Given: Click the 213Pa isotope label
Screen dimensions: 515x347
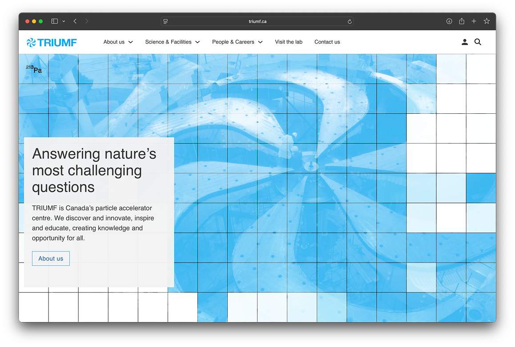Looking at the screenshot, I should [34, 69].
